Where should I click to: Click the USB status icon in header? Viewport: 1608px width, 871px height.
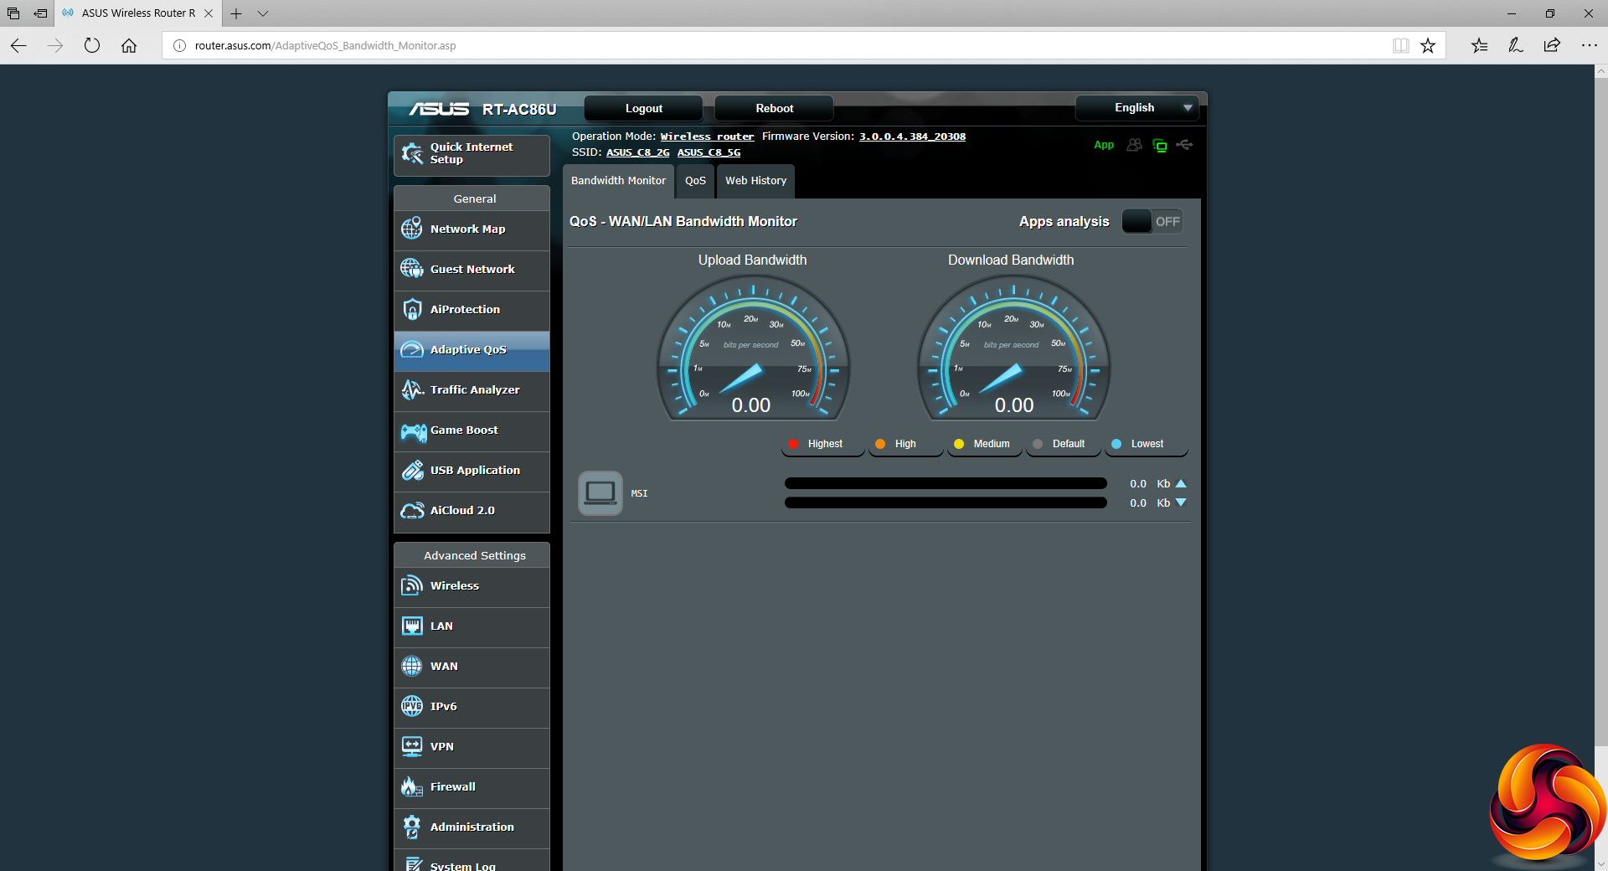[x=1184, y=145]
